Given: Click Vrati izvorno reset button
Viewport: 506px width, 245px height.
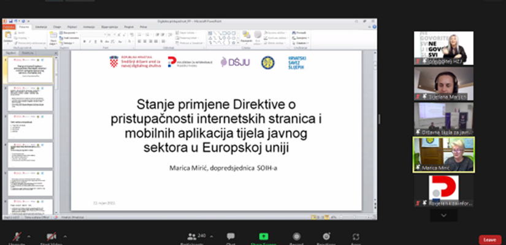Looking at the screenshot, I should pos(69,38).
